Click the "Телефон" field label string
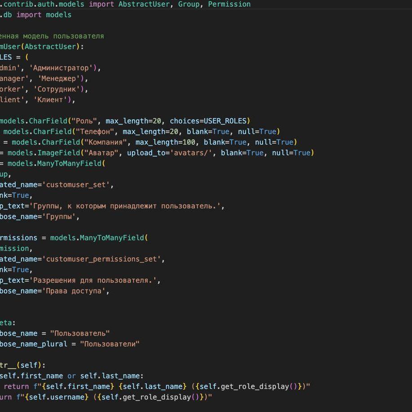The width and height of the screenshot is (412, 412). tap(95, 131)
